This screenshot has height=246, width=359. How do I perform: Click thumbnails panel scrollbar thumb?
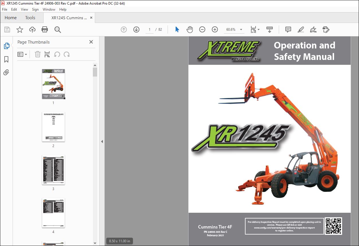(x=95, y=72)
